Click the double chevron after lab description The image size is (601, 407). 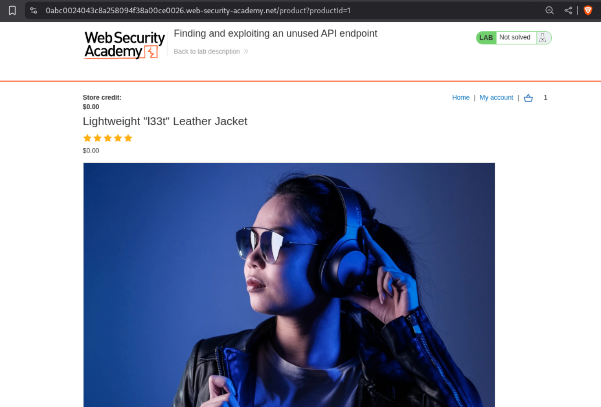246,51
